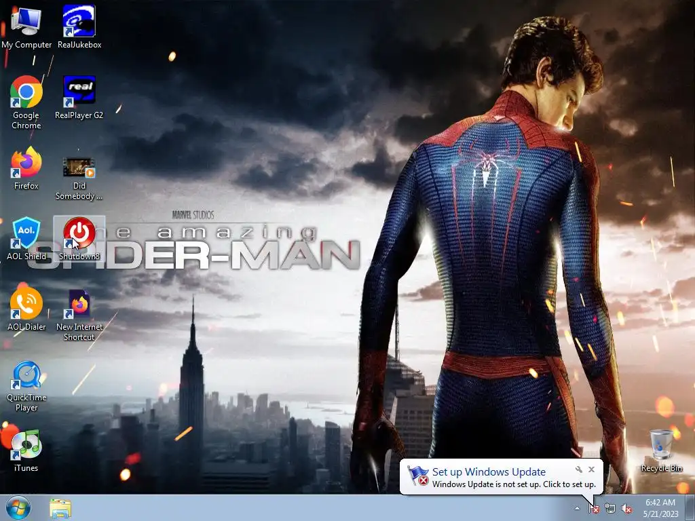
Task: Click the Windows Update flag icon in balloon
Action: [x=418, y=476]
